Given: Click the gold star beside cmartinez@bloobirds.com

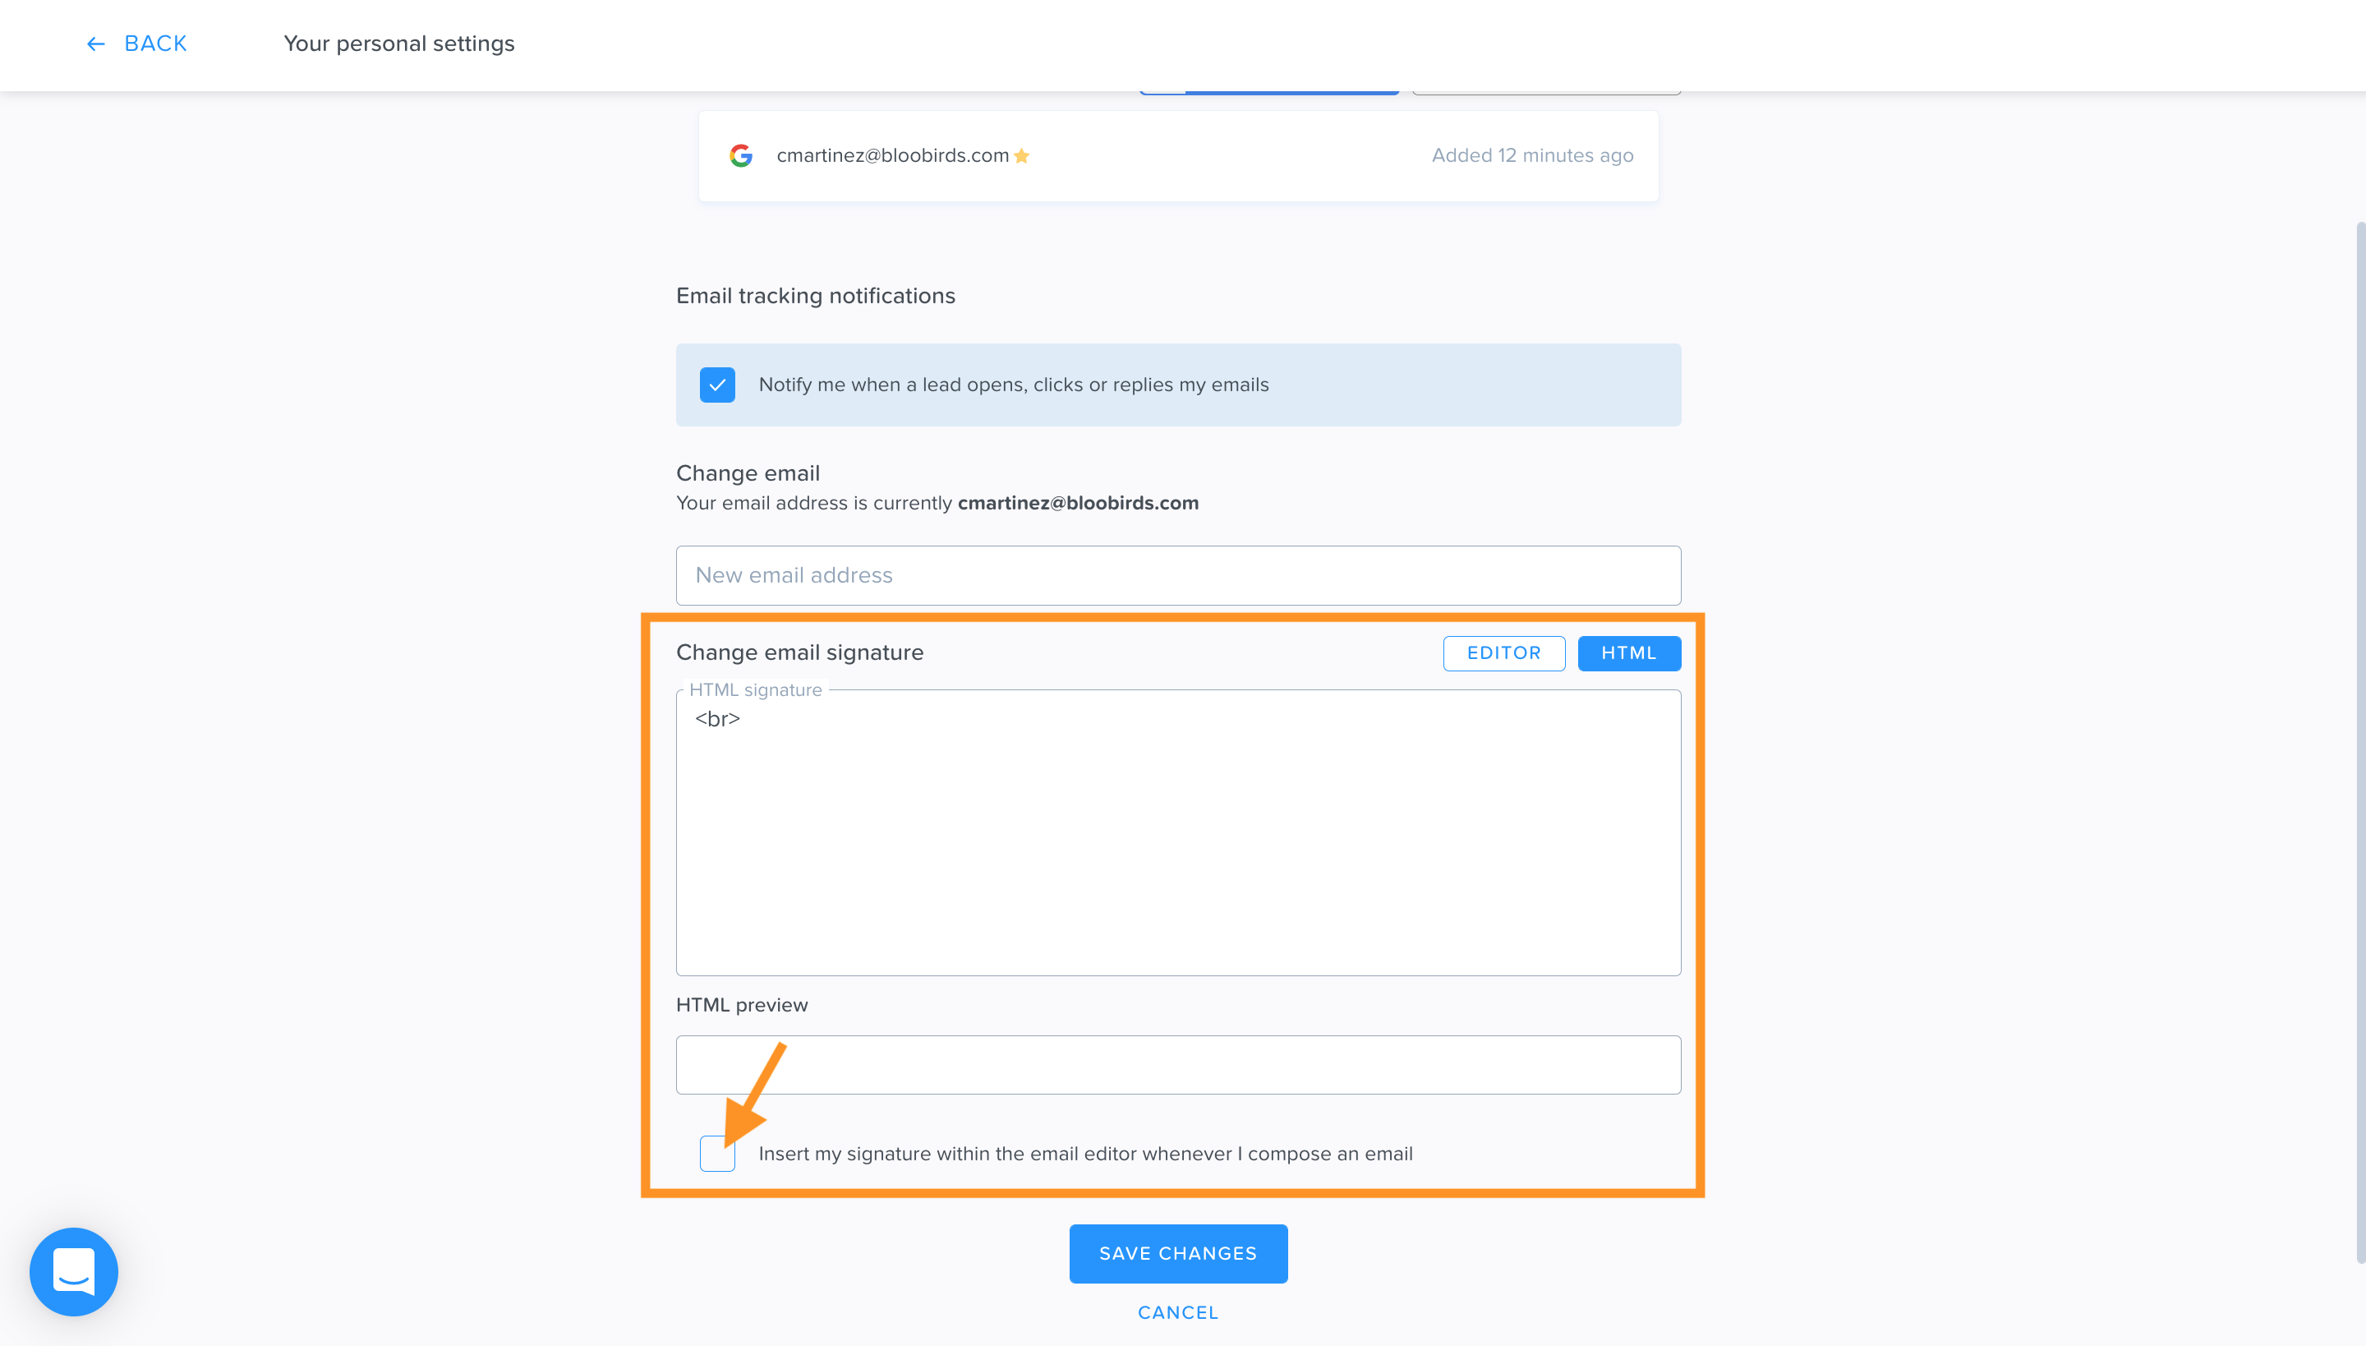Looking at the screenshot, I should (x=1021, y=155).
